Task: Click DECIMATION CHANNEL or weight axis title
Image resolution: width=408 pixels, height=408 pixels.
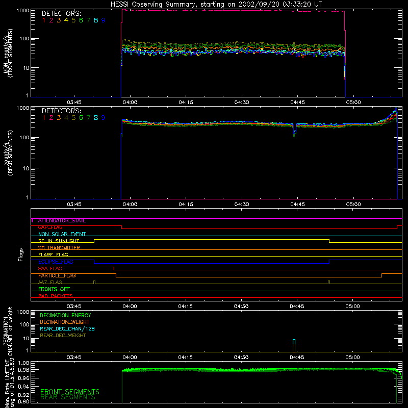Action: click(x=8, y=331)
